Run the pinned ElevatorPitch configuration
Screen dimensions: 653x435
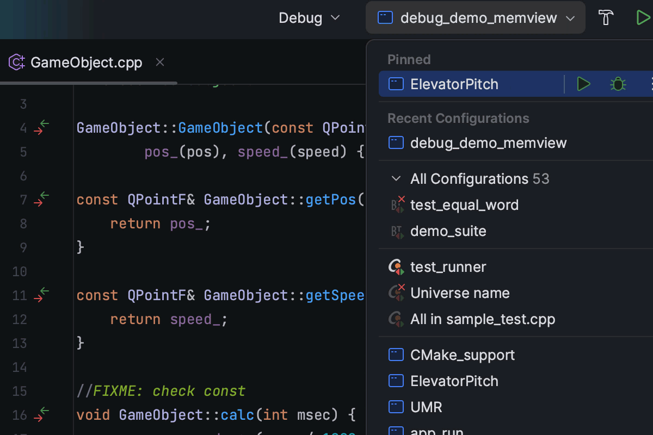pos(583,84)
